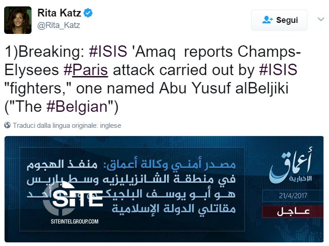Click Traduci dalla lingua originale: inglese
This screenshot has height=246, width=329.
[67, 126]
